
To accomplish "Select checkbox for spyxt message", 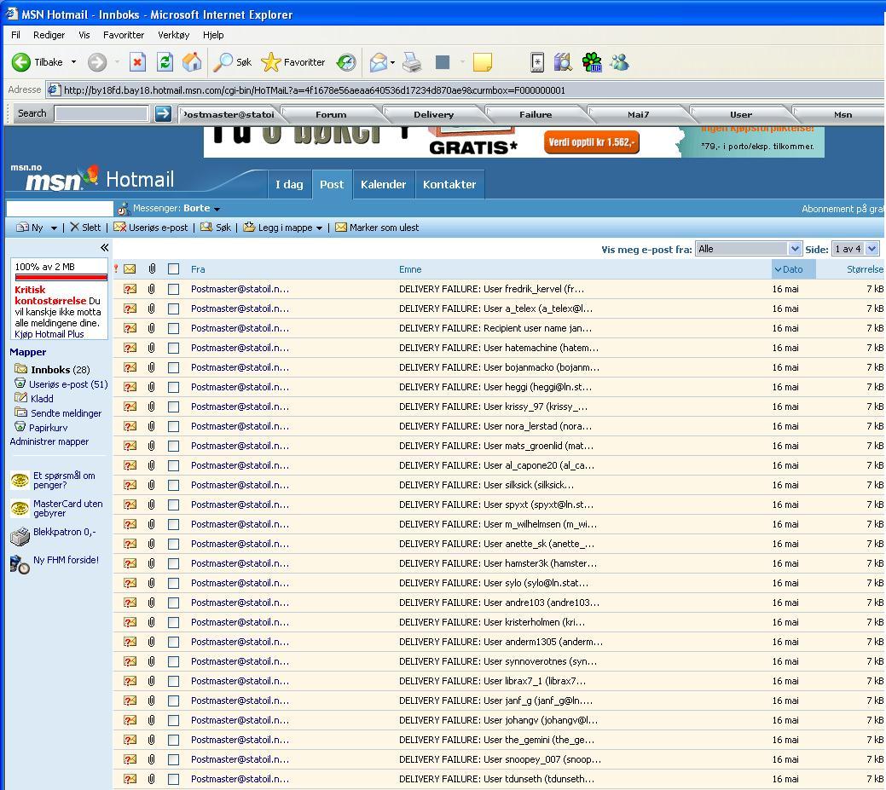I will click(x=173, y=505).
